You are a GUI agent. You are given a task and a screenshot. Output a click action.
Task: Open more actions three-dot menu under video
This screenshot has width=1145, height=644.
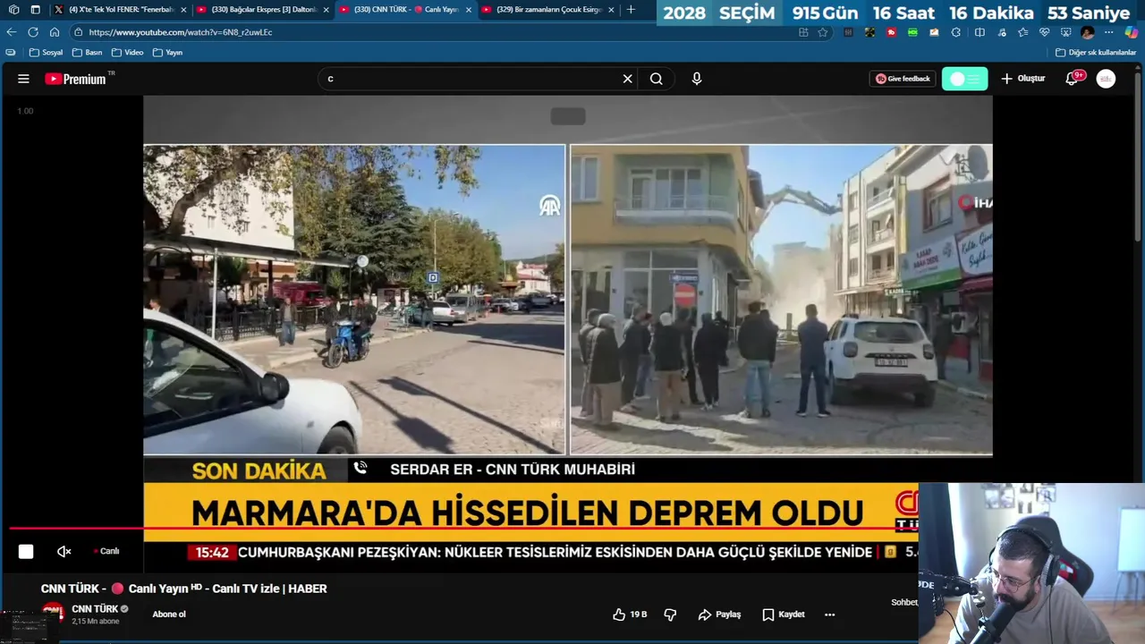pos(829,614)
